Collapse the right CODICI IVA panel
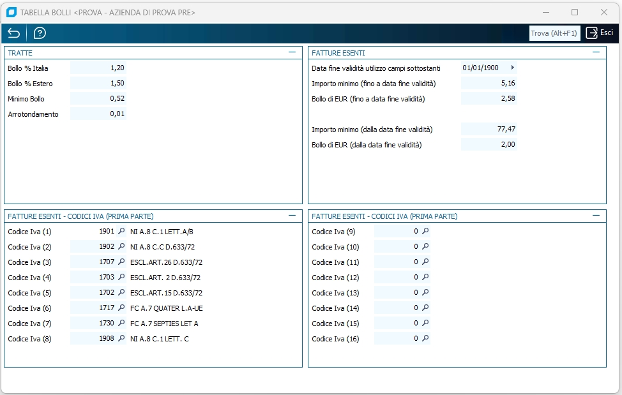Image resolution: width=622 pixels, height=395 pixels. coord(596,216)
